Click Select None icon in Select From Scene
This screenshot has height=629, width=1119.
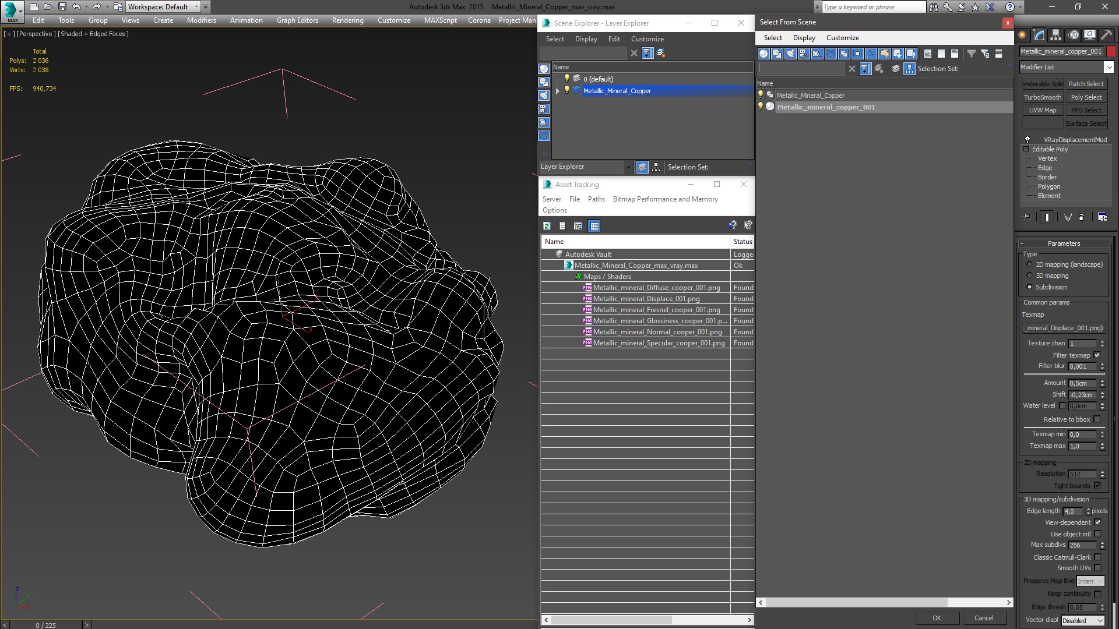[941, 54]
